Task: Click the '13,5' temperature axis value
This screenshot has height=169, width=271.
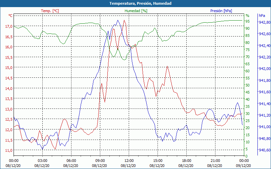Action: [9, 99]
